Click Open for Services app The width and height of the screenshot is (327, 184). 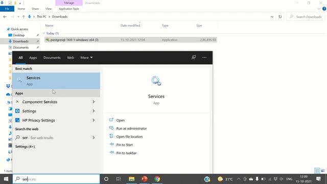coord(121,120)
